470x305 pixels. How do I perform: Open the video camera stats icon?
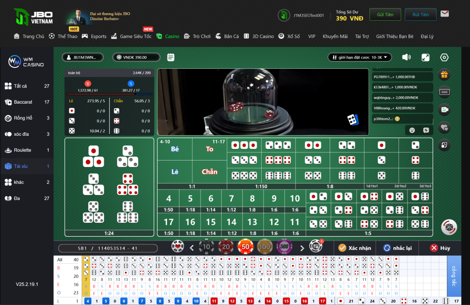444,110
